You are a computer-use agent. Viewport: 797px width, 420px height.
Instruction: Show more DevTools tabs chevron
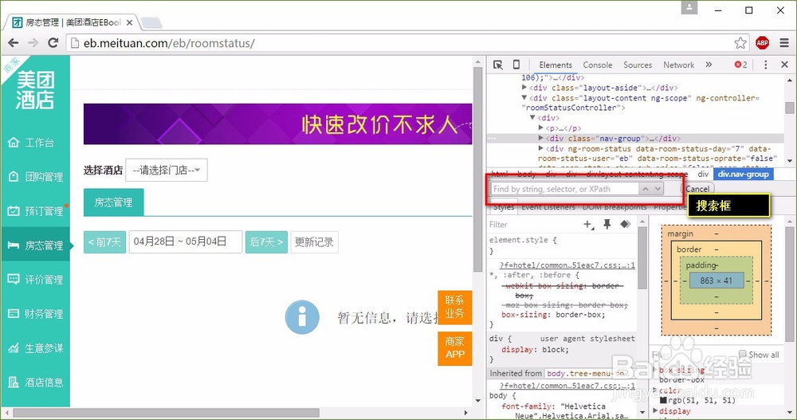[x=709, y=65]
